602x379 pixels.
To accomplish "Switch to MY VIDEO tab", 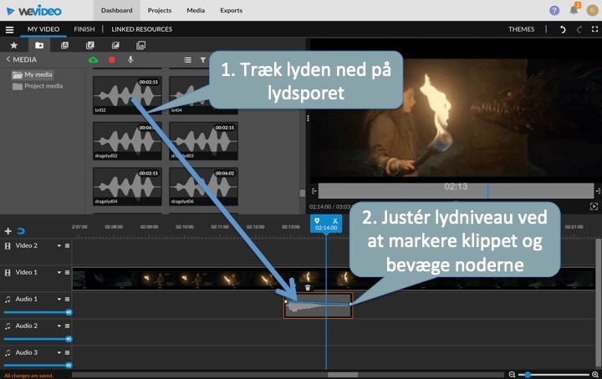I will 43,29.
